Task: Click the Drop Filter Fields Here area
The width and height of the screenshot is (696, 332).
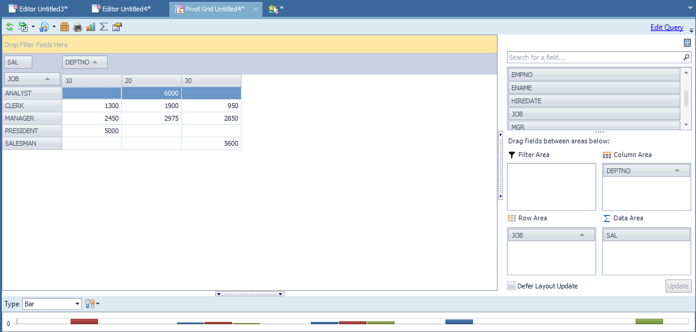Action: pyautogui.click(x=249, y=45)
